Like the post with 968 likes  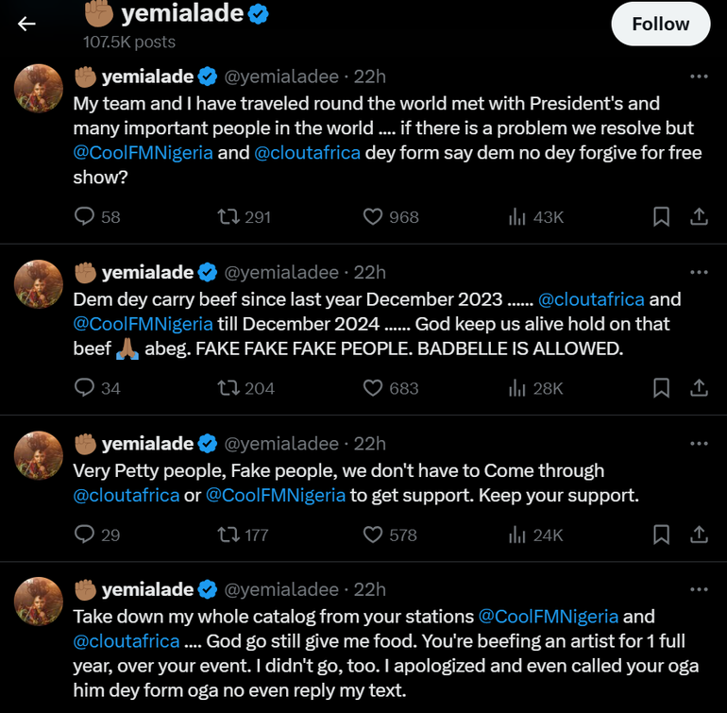[x=374, y=217]
